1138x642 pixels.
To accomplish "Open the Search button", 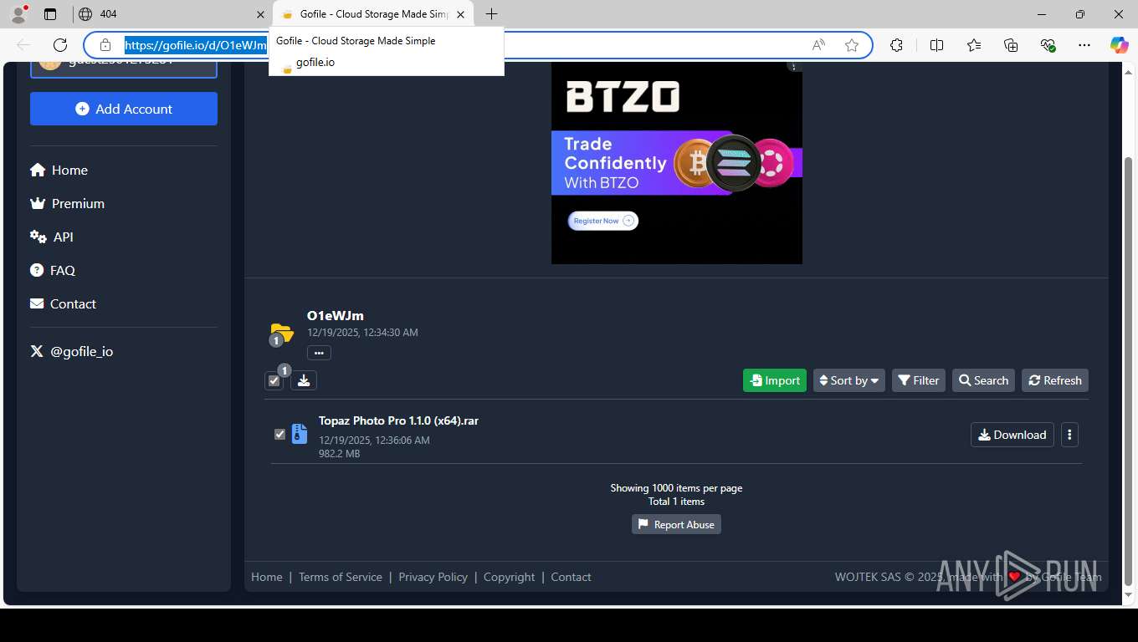I will (984, 380).
